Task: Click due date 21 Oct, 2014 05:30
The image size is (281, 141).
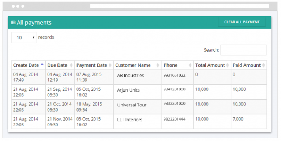Action: [x=59, y=107]
